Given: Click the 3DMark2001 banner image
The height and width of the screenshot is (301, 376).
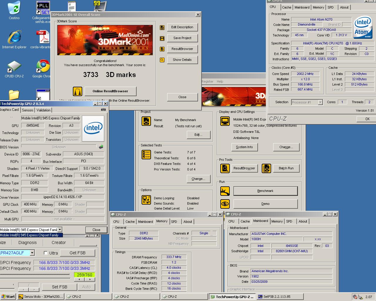Looking at the screenshot, I should click(105, 40).
